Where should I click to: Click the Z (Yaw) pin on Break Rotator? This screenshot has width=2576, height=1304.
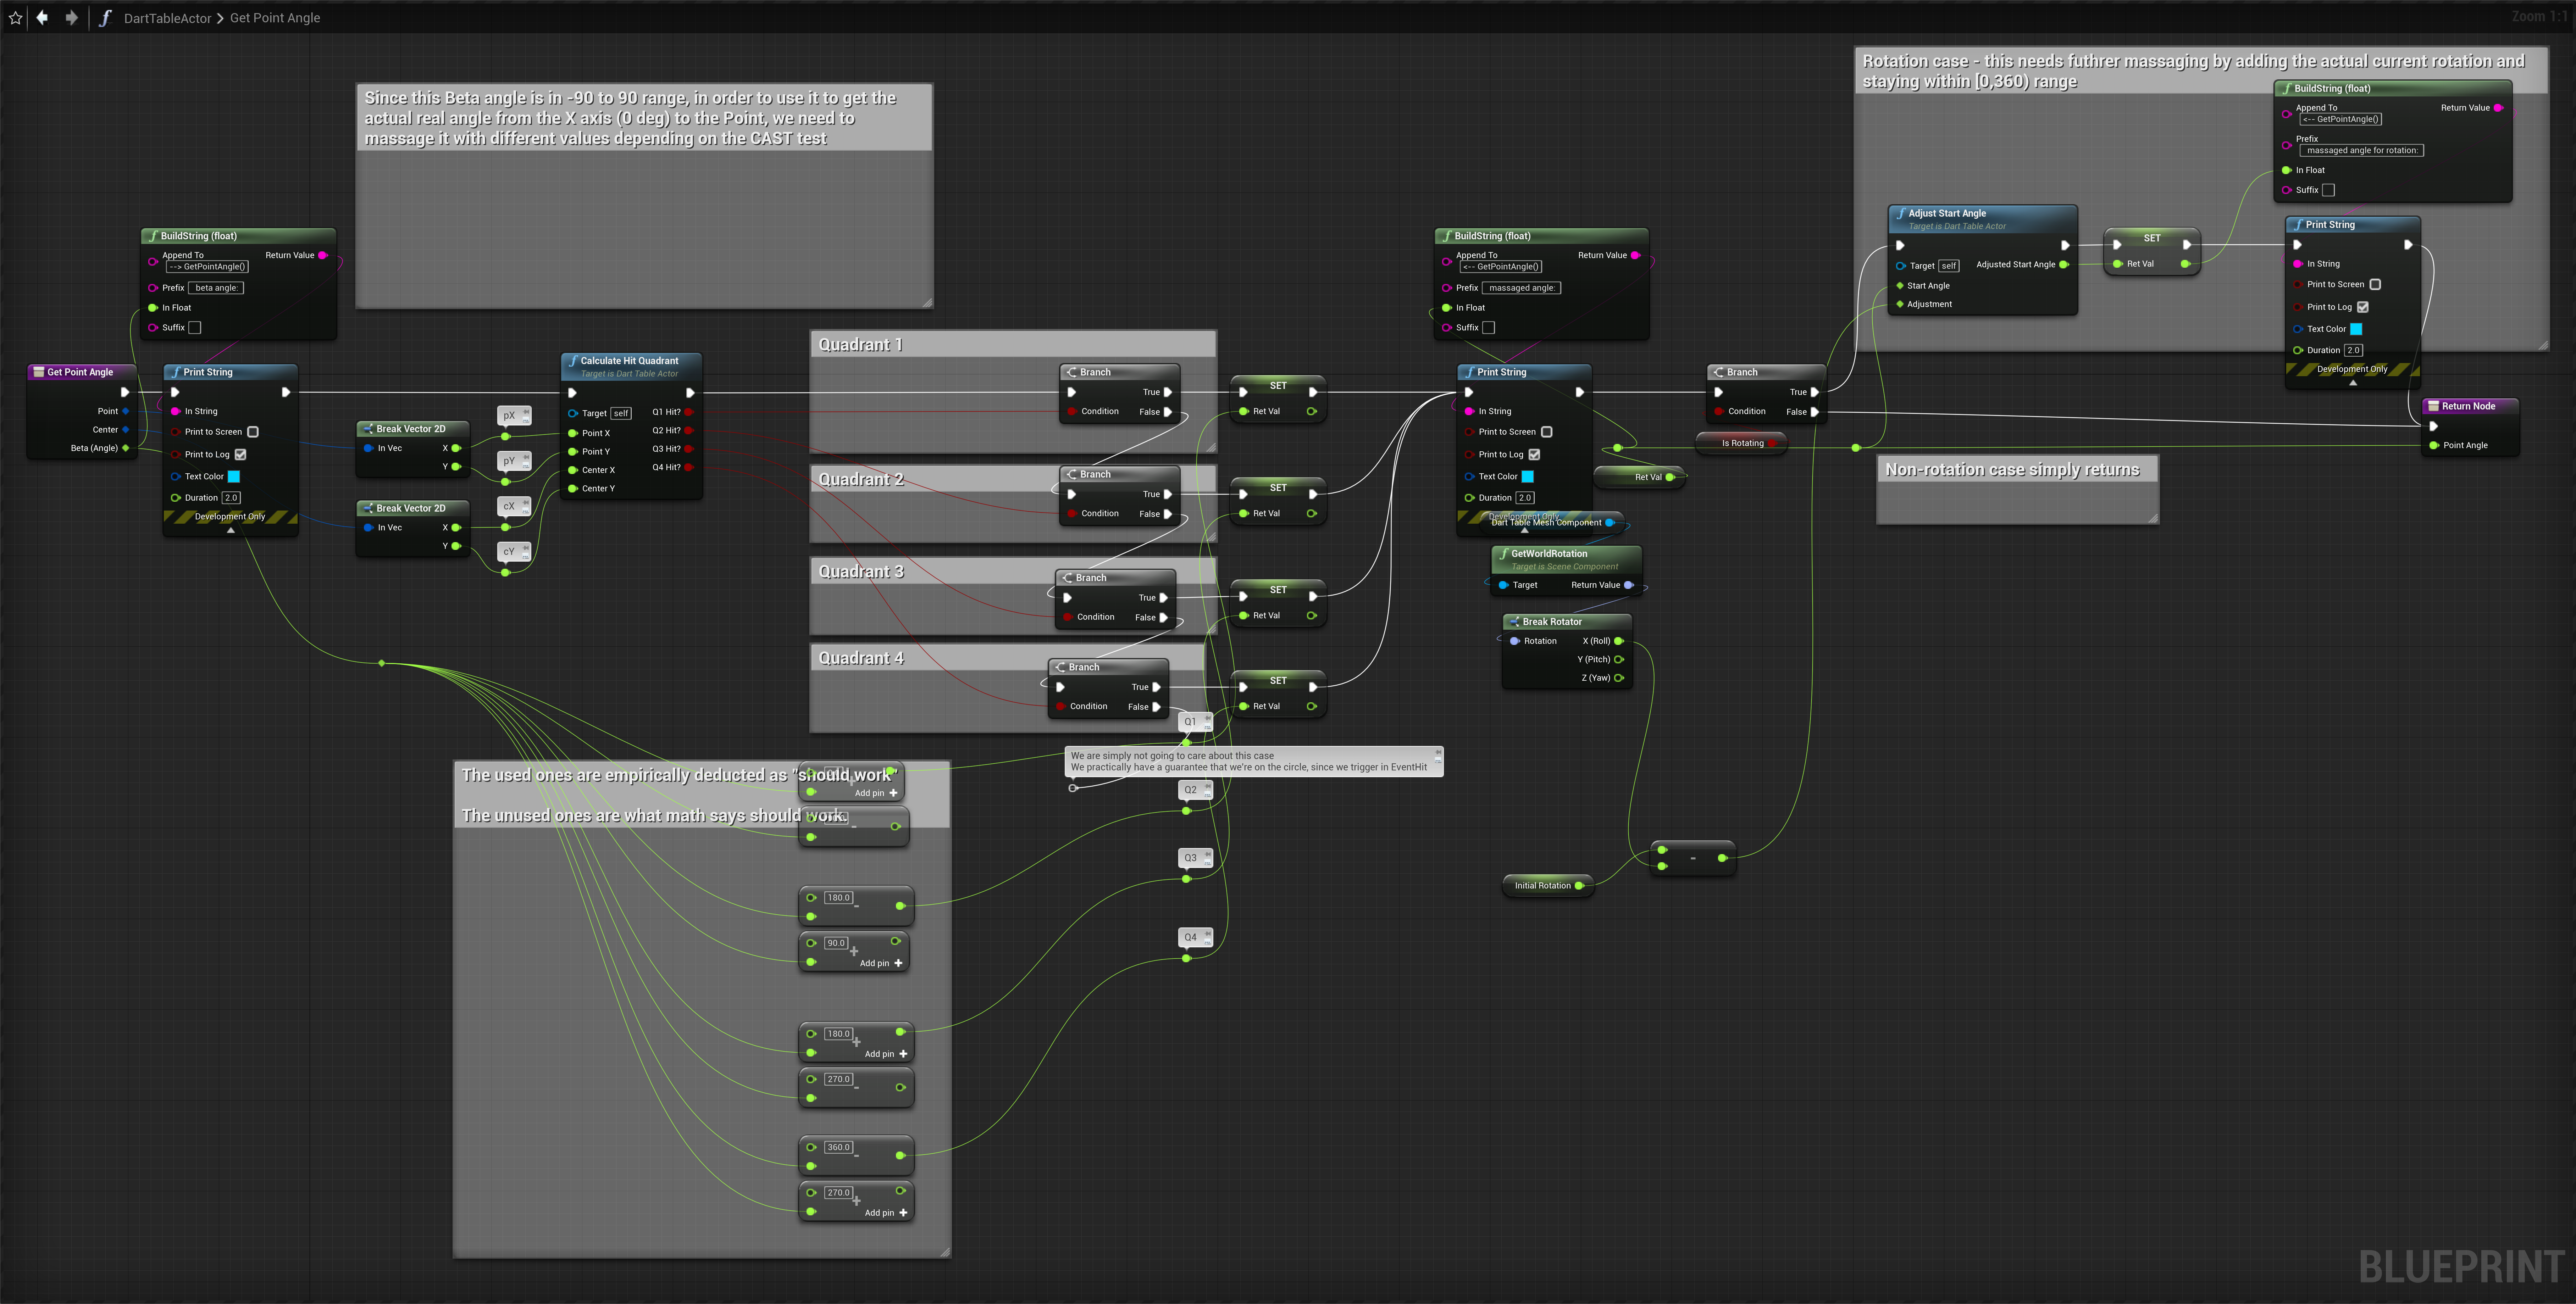(1619, 678)
